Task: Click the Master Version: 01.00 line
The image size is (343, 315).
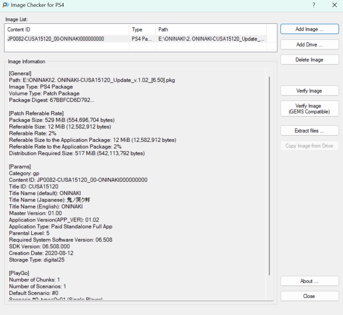Action: 35,213
